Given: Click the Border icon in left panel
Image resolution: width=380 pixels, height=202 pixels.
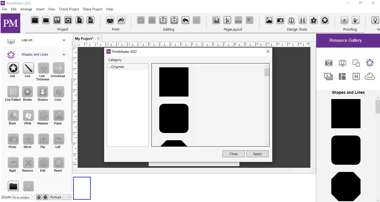Looking at the screenshot, I should [x=27, y=92].
